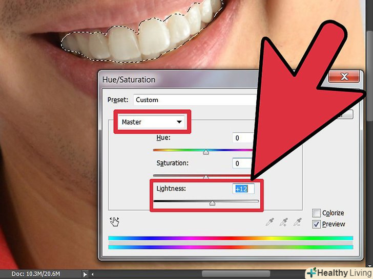The image size is (373, 279).
Task: Click the upper color spectrum bar
Action: click(x=231, y=238)
